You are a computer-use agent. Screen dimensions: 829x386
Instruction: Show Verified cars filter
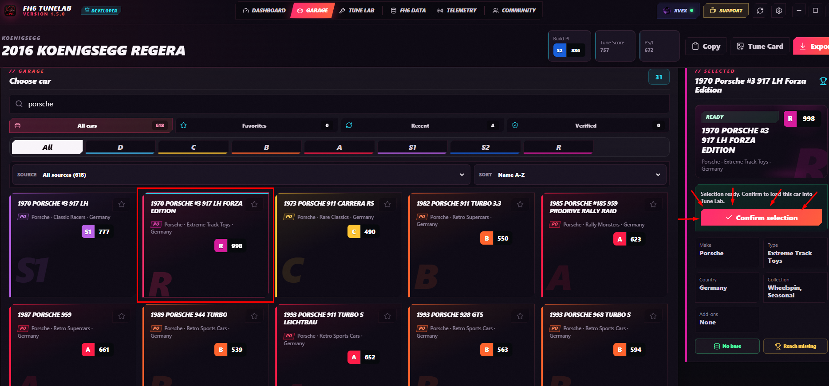point(588,125)
